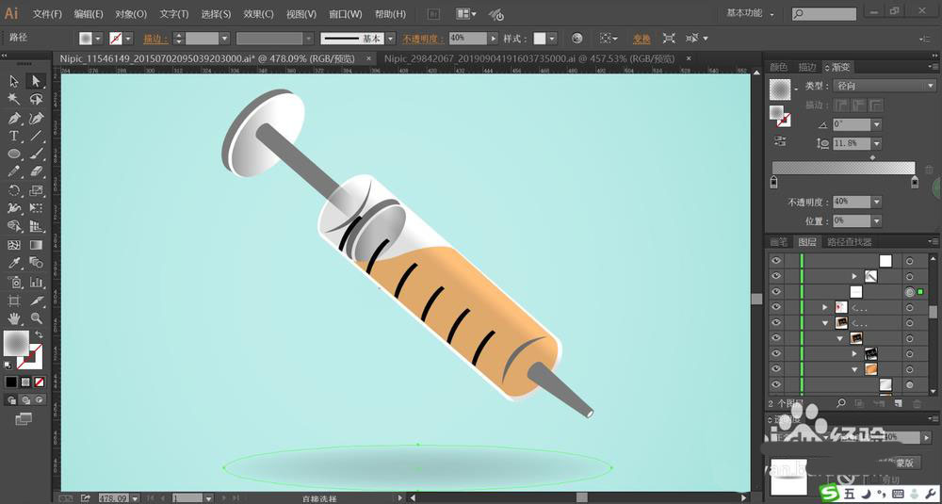Image resolution: width=942 pixels, height=504 pixels.
Task: Click the reverse gradient icon
Action: coord(780,141)
